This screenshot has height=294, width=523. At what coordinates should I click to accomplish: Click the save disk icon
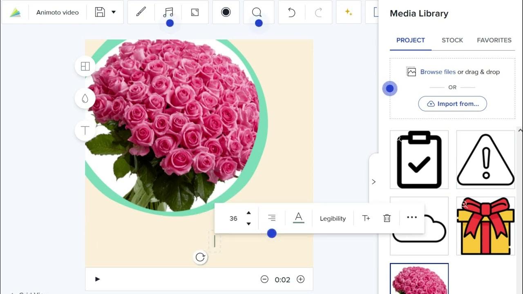(x=100, y=12)
